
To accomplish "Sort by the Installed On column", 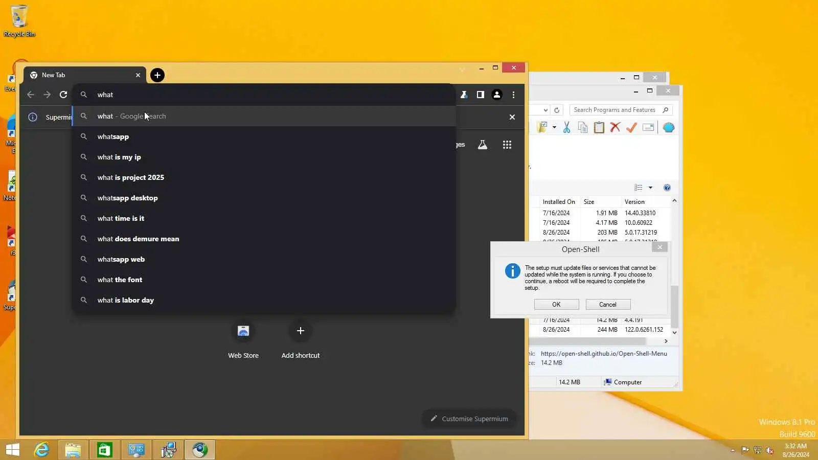I will 559,202.
